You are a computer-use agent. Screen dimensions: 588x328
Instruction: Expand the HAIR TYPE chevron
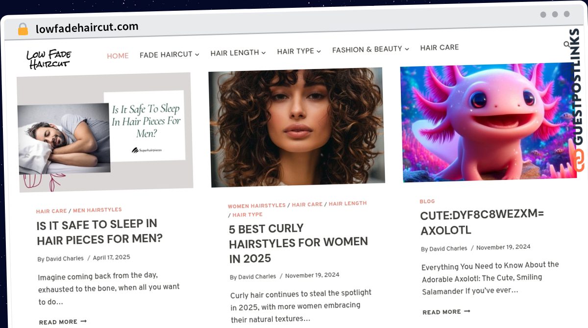[318, 51]
